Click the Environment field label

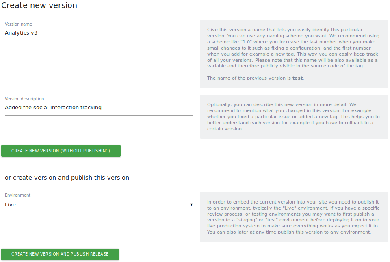[x=17, y=195]
